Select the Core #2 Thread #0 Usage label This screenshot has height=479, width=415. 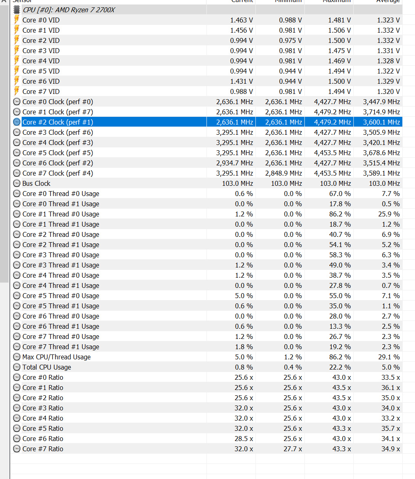point(61,234)
